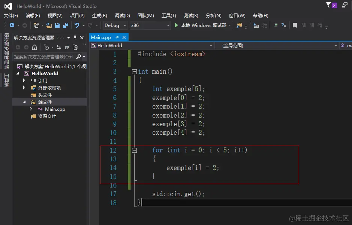The width and height of the screenshot is (352, 225).
Task: Open the debugger target dropdown arrow
Action: [230, 25]
